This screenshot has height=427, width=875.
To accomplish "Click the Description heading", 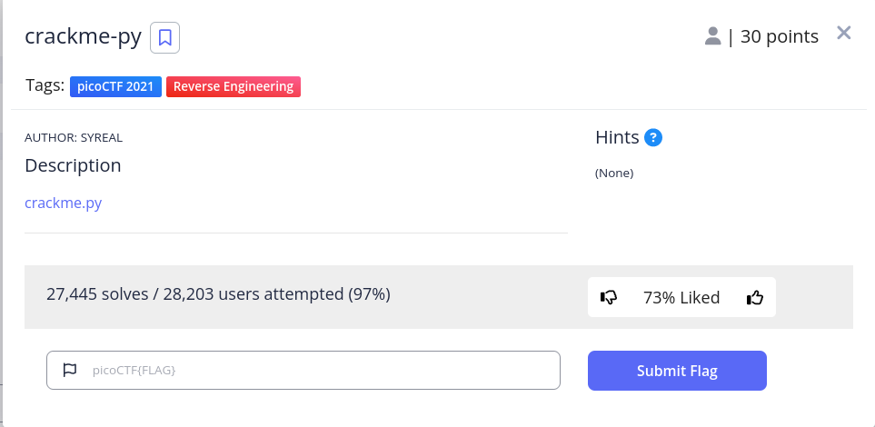I will click(73, 165).
